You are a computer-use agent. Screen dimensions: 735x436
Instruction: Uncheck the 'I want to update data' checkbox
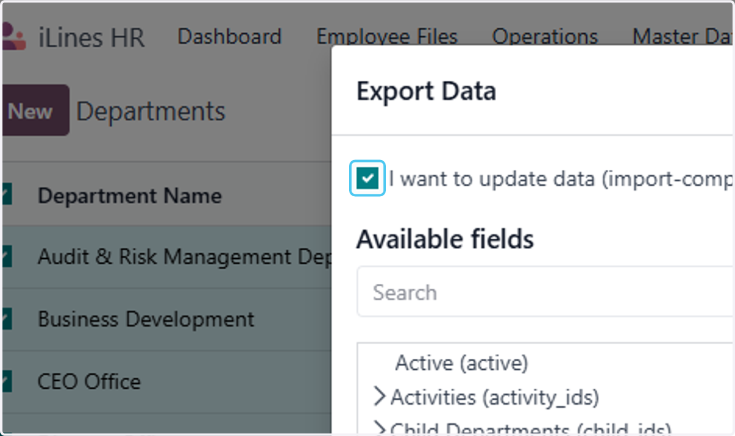click(x=367, y=178)
